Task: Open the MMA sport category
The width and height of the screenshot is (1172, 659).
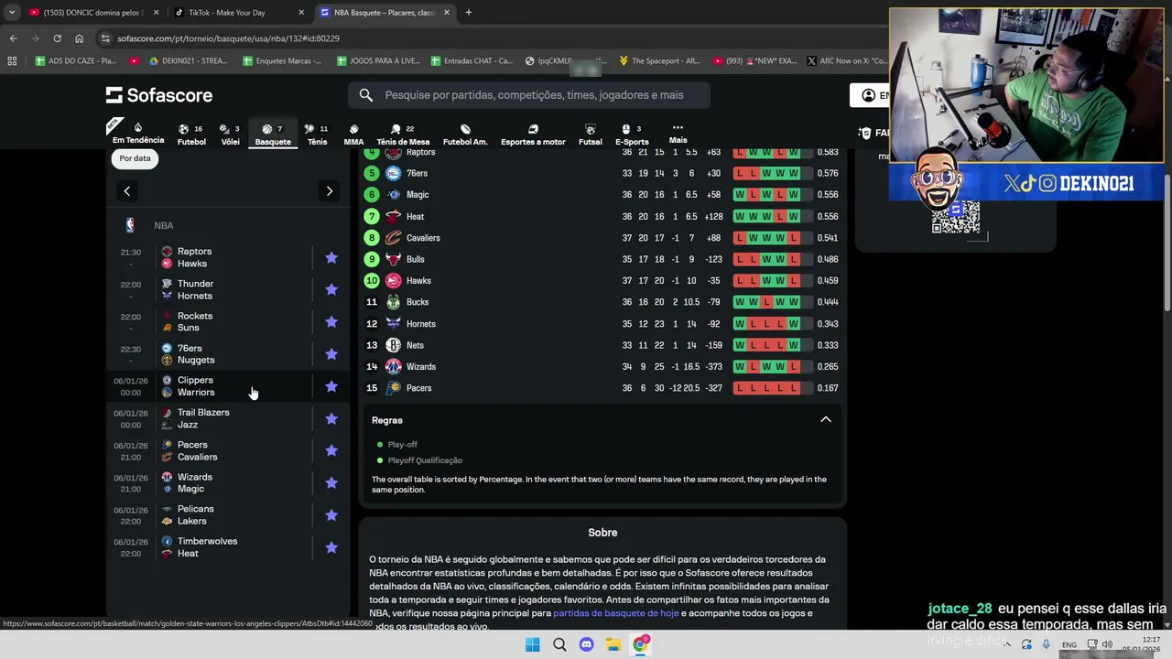Action: pos(353,135)
